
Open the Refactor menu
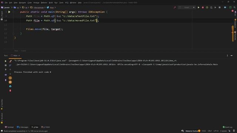[44, 3]
